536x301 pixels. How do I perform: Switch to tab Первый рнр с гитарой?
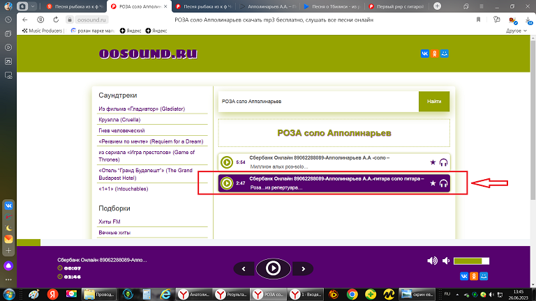[x=396, y=6]
